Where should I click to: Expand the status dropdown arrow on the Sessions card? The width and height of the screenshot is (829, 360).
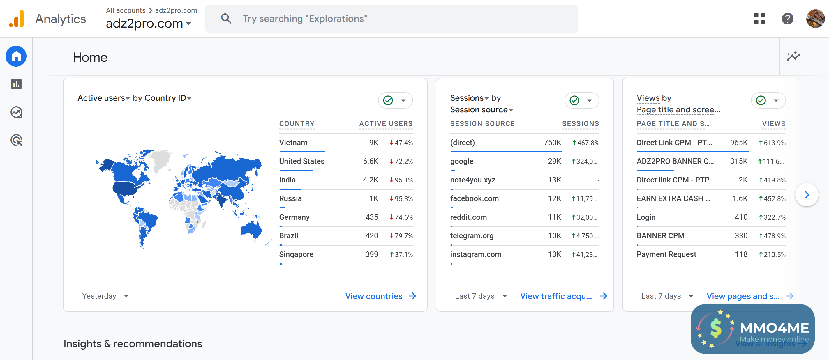589,101
